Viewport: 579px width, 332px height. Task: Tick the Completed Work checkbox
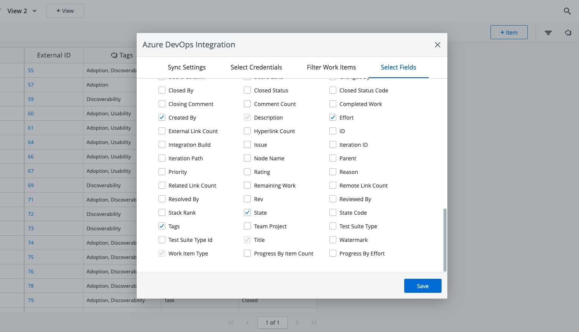click(x=333, y=104)
